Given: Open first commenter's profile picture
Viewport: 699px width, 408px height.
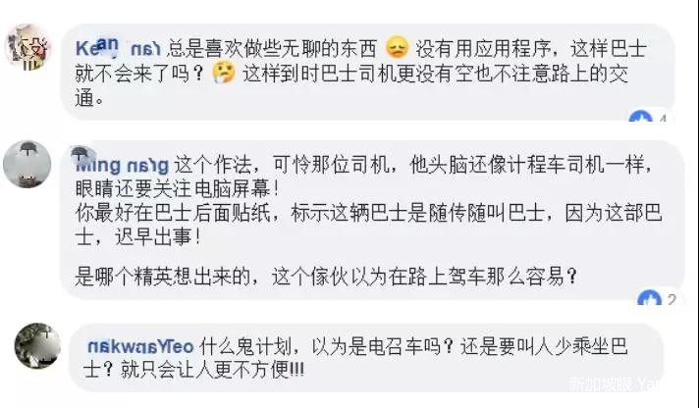Looking at the screenshot, I should pyautogui.click(x=27, y=47).
